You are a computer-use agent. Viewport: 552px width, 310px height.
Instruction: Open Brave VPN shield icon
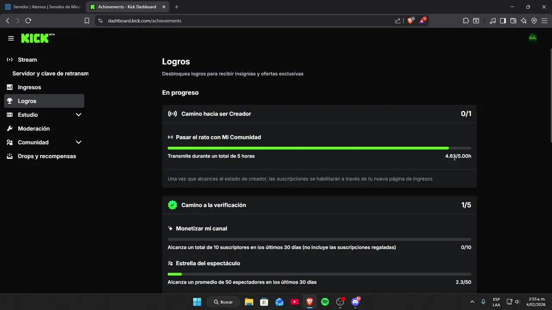534,21
